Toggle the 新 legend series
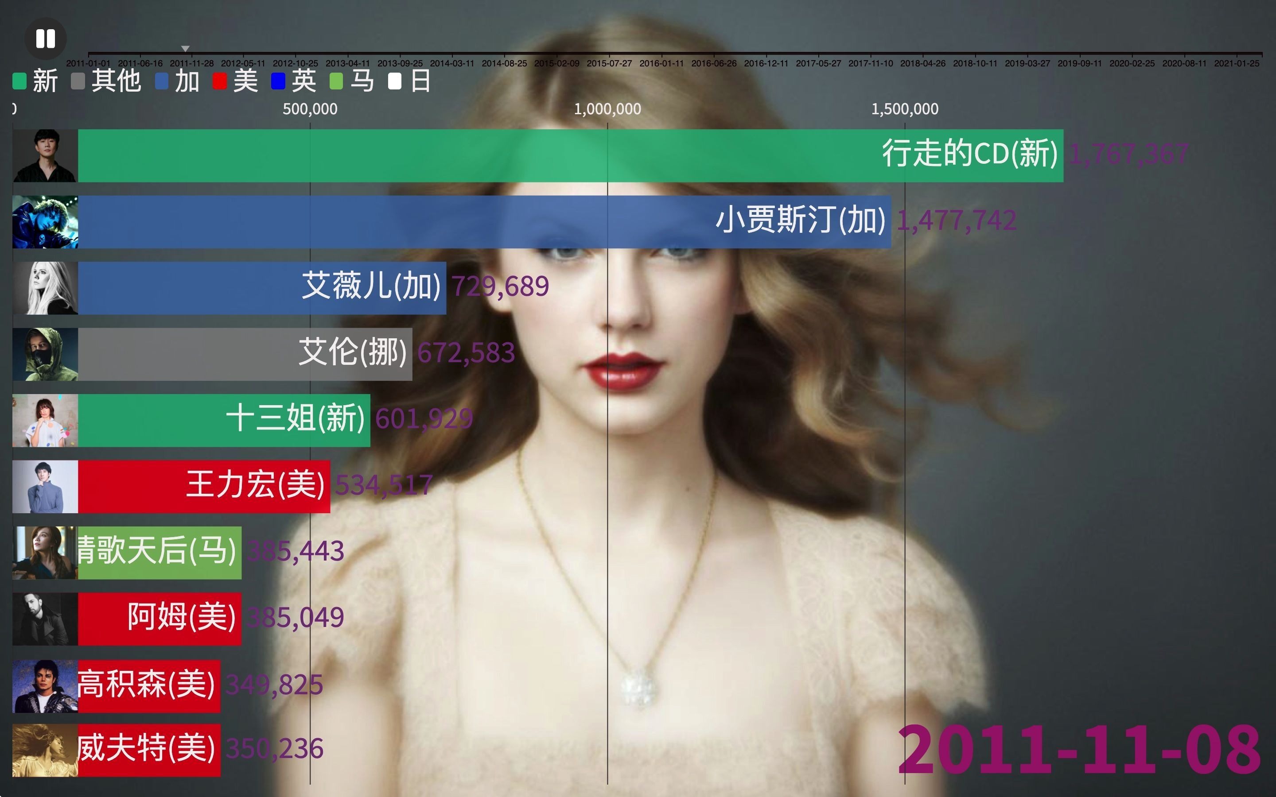The image size is (1276, 797). (35, 81)
